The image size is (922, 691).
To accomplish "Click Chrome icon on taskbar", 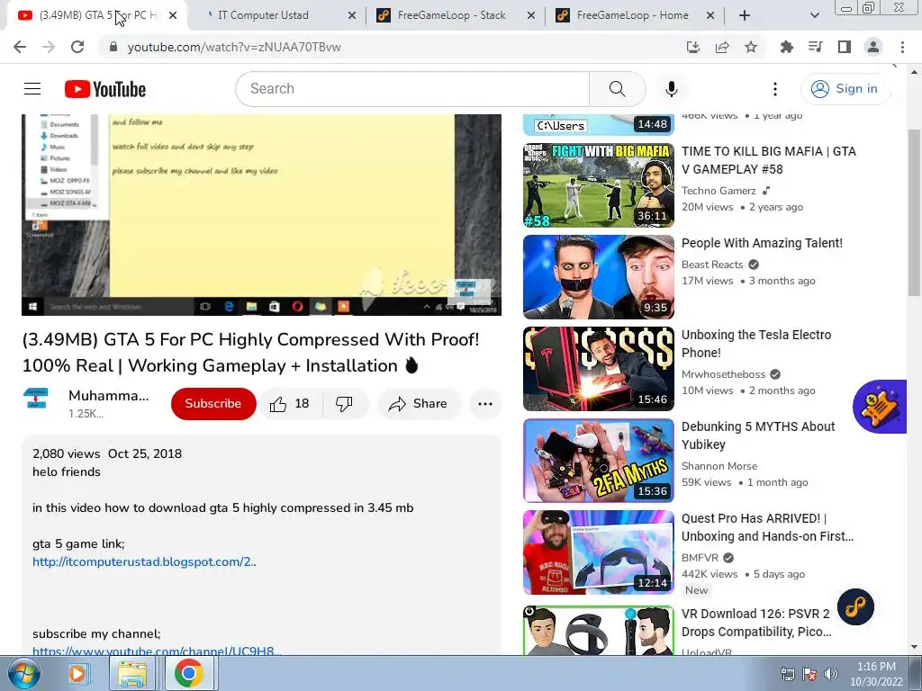I will coord(188,674).
